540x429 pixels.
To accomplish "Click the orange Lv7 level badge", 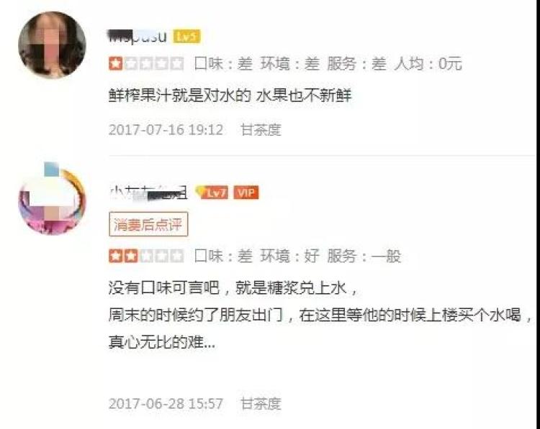I will click(212, 193).
